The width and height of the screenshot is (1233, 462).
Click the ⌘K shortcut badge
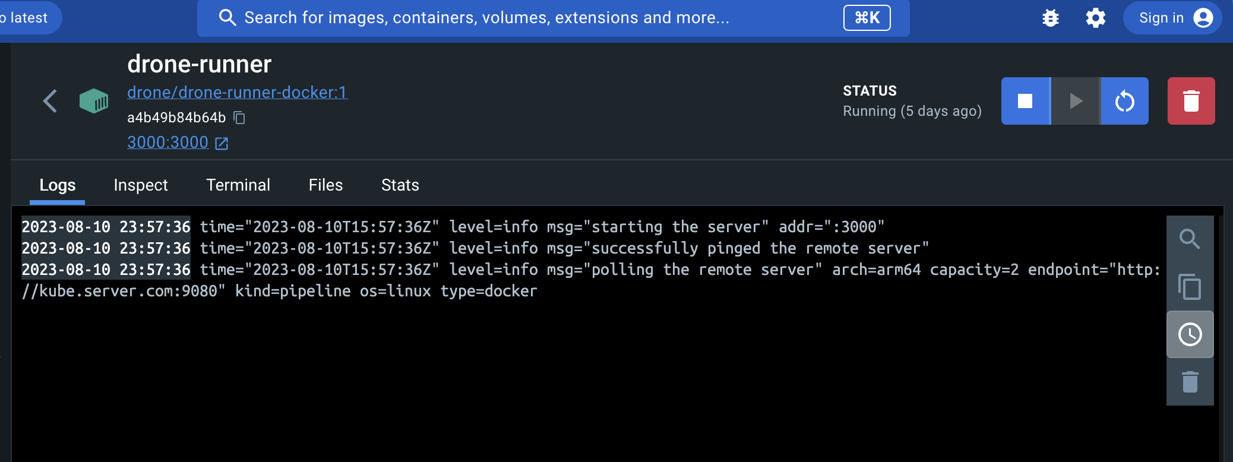(x=867, y=18)
